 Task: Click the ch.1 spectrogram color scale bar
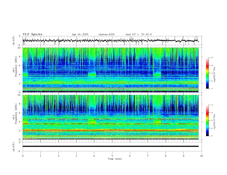tap(207, 73)
